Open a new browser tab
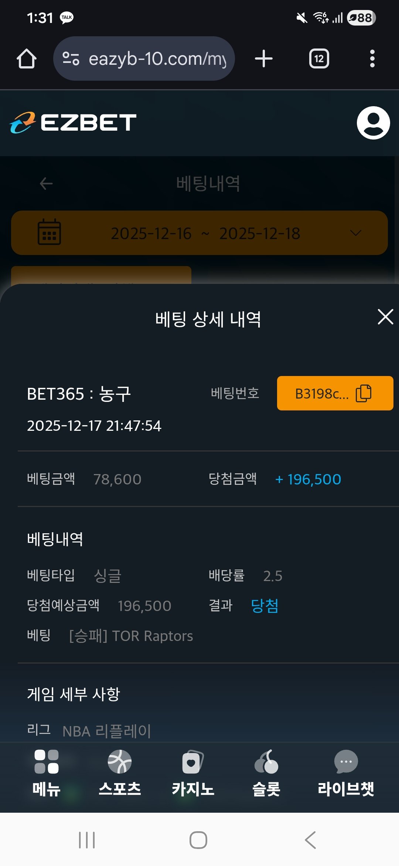This screenshot has width=399, height=866. tap(264, 58)
